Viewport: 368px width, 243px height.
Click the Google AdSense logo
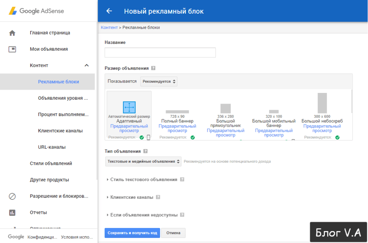[36, 11]
